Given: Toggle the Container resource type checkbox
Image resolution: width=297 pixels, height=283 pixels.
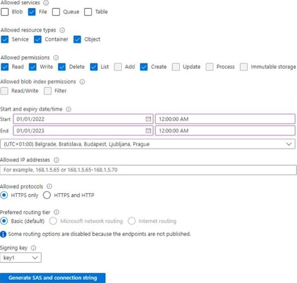Looking at the screenshot, I should pyautogui.click(x=38, y=39).
